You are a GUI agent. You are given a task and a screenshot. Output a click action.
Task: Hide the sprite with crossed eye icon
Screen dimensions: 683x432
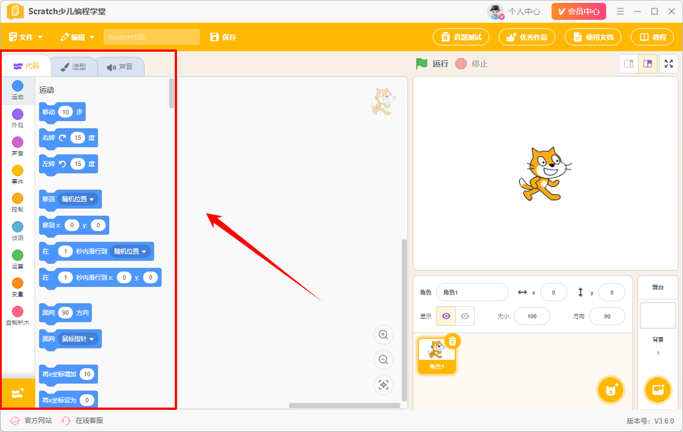(465, 316)
